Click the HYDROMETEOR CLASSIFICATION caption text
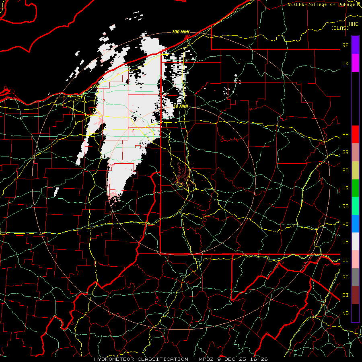Viewport: 362px width, 362px height. (x=141, y=359)
